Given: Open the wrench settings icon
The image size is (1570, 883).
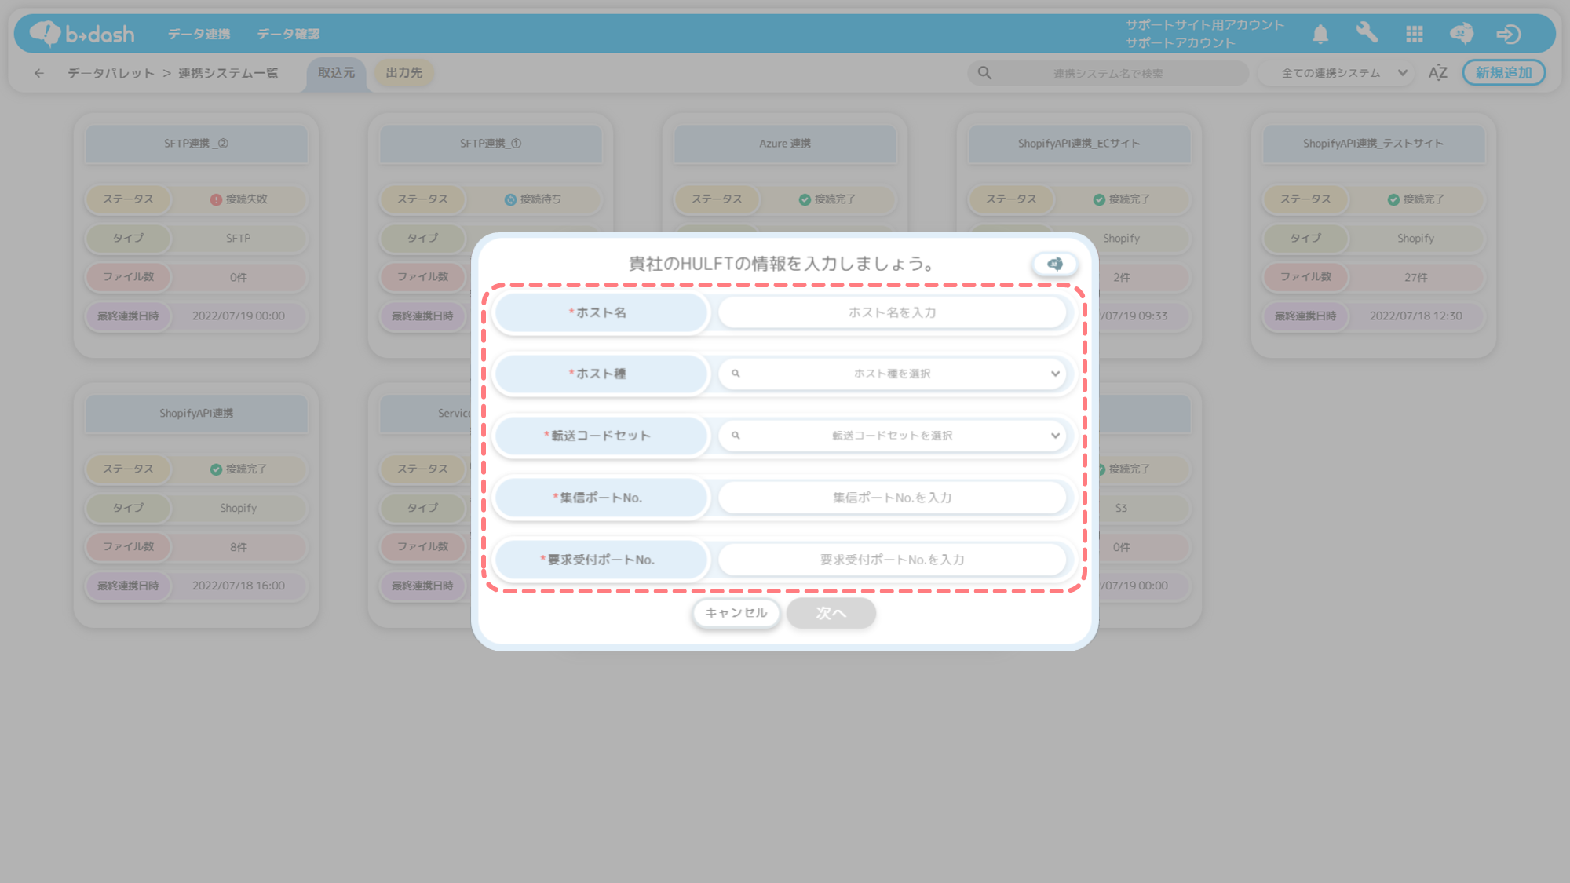Looking at the screenshot, I should [1367, 33].
